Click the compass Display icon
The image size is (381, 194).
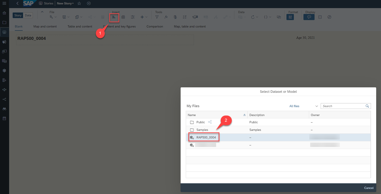[x=329, y=17]
